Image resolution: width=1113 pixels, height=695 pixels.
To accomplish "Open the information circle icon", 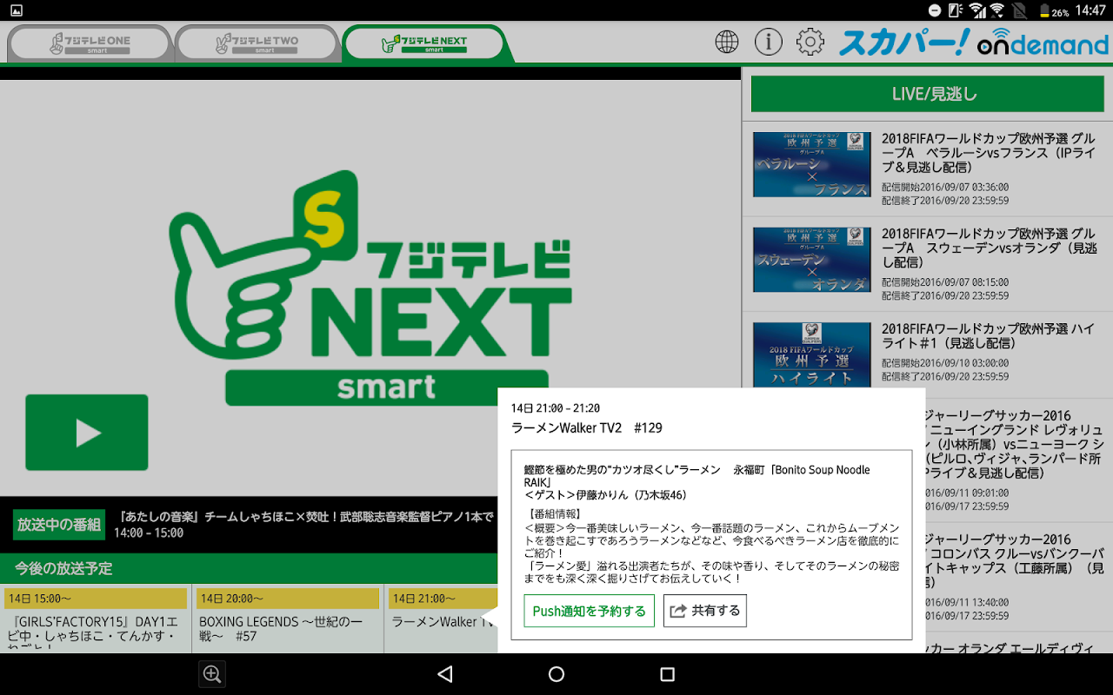I will [x=769, y=41].
